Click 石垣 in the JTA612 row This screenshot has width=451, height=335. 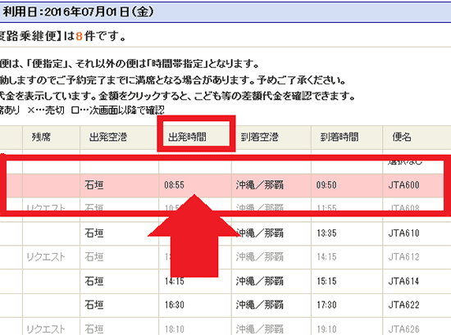[x=94, y=256]
